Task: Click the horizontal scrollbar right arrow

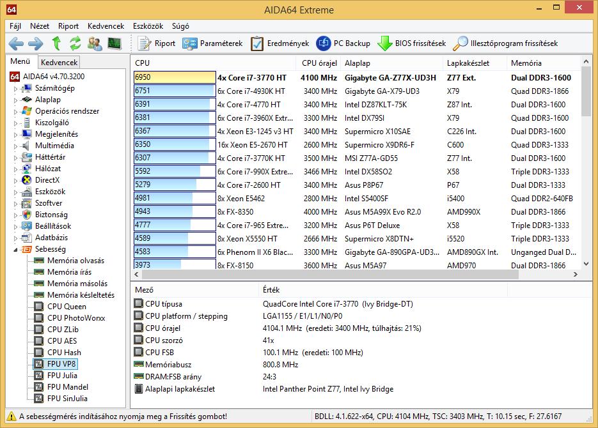Action: pyautogui.click(x=576, y=274)
